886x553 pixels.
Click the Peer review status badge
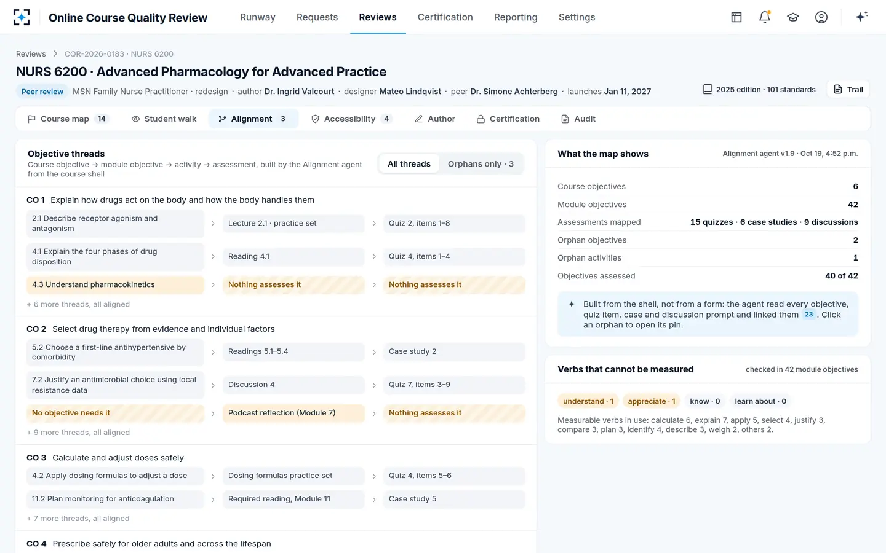[x=42, y=92]
